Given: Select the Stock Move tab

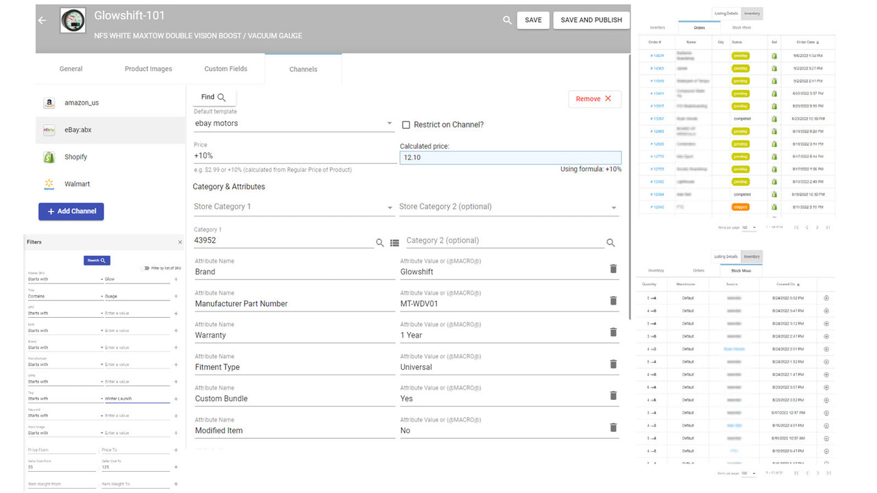Looking at the screenshot, I should coord(741,270).
